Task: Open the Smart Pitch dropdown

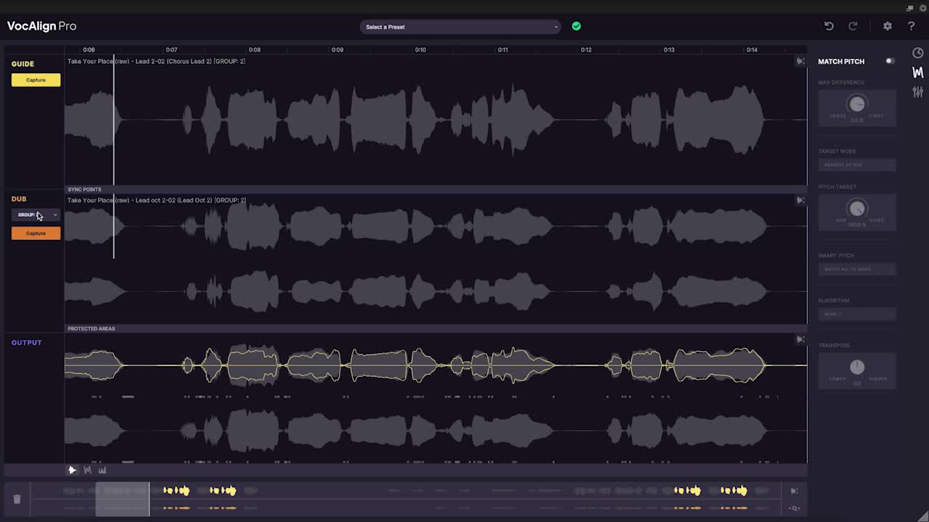Action: (856, 269)
